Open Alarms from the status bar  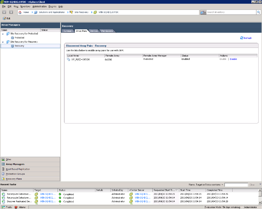[x=20, y=207]
